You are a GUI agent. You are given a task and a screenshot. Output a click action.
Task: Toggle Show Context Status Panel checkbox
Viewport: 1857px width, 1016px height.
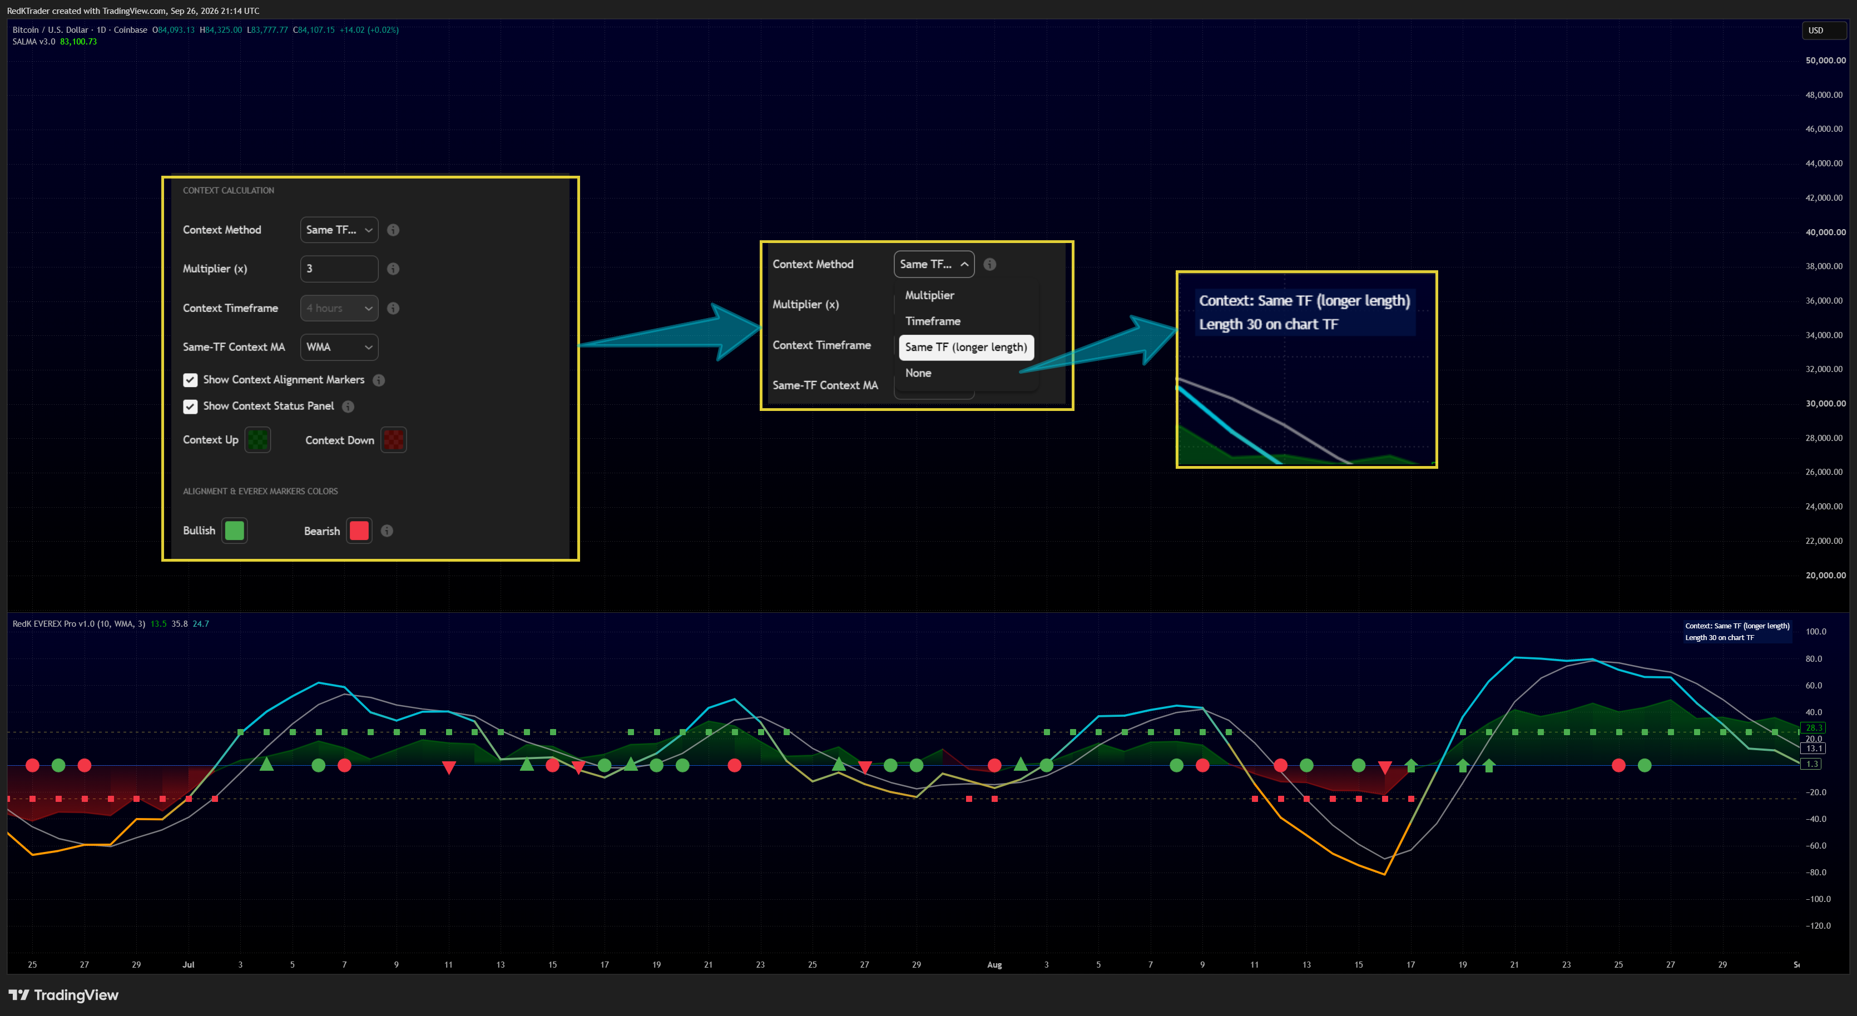tap(190, 407)
